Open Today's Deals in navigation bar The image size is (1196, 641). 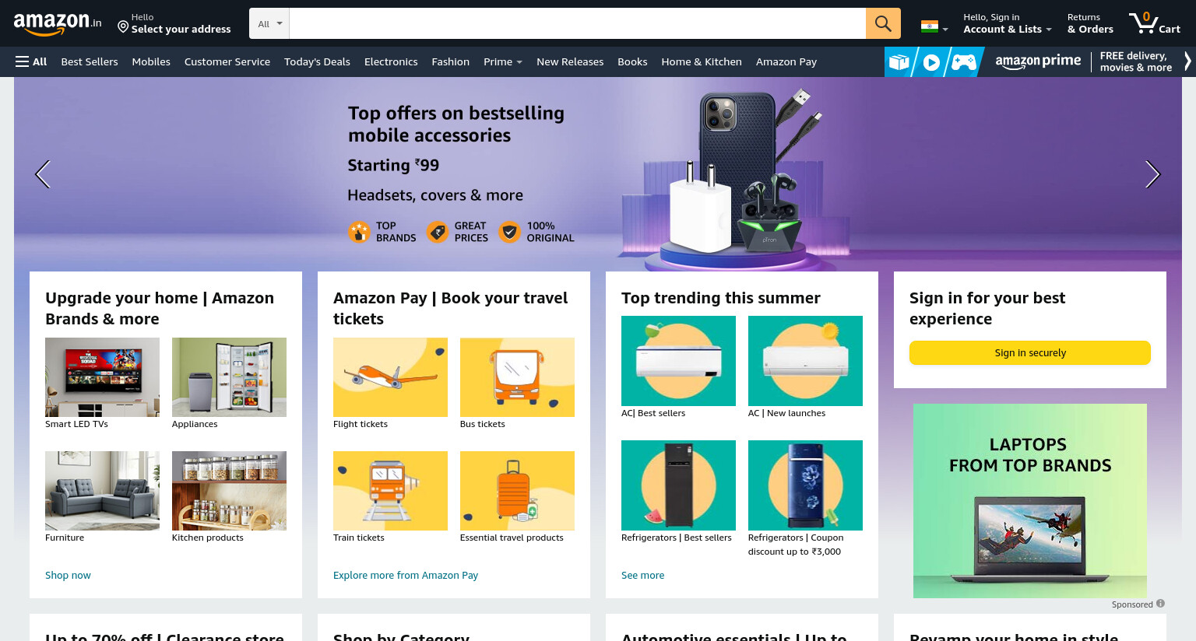point(317,61)
